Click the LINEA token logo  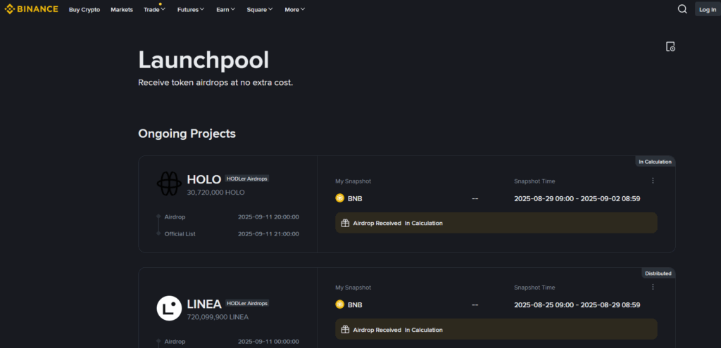click(x=169, y=308)
